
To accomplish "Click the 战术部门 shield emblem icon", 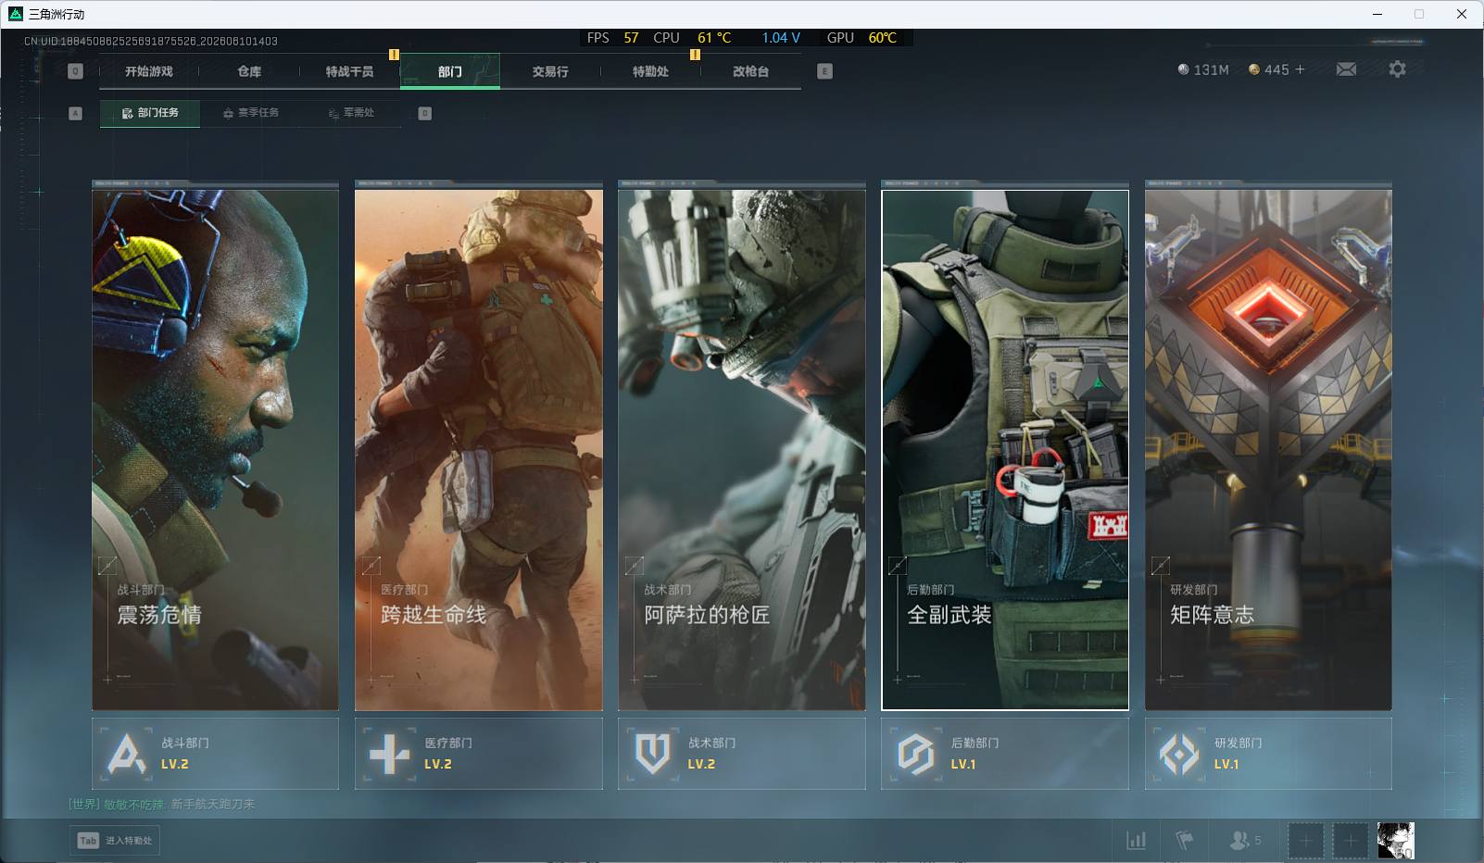I will (x=652, y=754).
